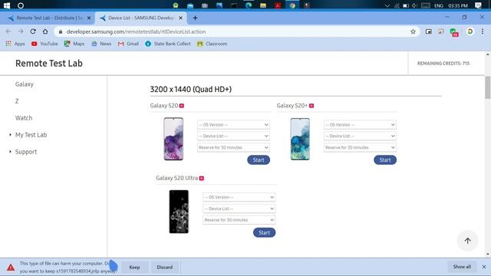Select Watch in the sidebar

pos(24,118)
